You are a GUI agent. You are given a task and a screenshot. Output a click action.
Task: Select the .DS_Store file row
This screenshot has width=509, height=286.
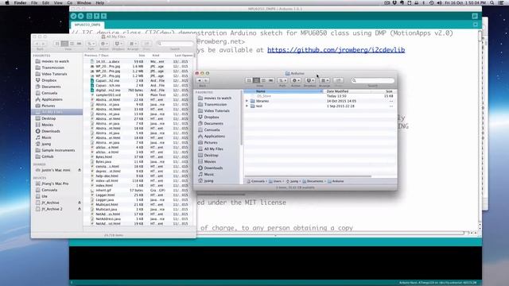[320, 96]
